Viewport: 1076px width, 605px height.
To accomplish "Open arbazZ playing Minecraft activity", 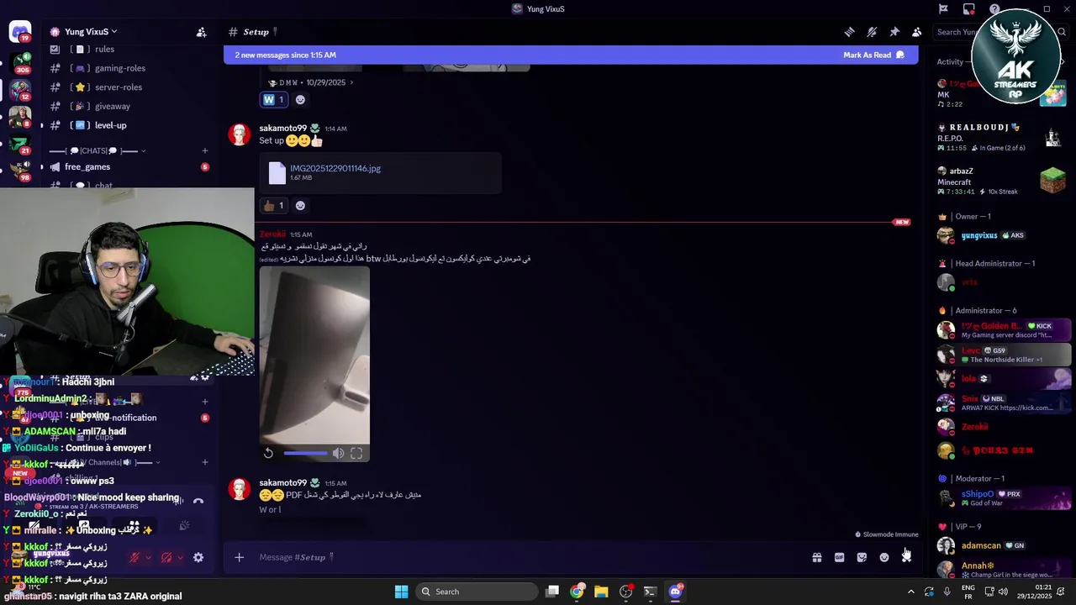I will click(1004, 181).
